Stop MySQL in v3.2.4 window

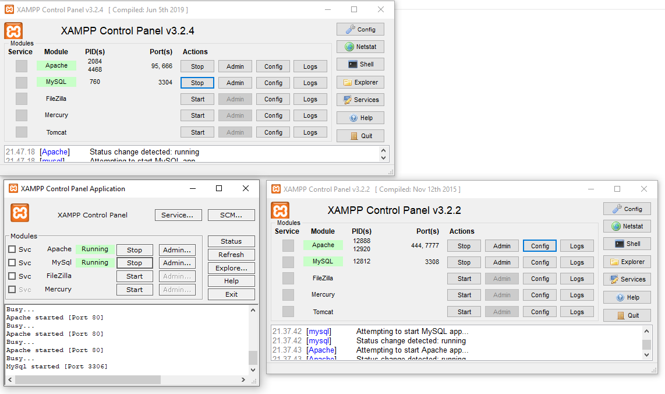pyautogui.click(x=197, y=83)
